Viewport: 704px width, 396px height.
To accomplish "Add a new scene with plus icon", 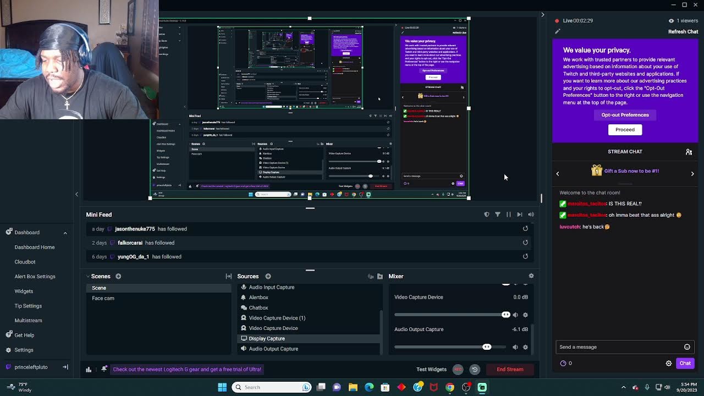I will coord(118,276).
